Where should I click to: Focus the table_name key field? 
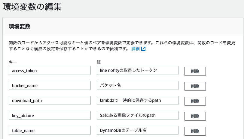point(50,130)
